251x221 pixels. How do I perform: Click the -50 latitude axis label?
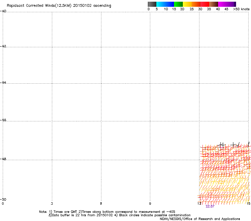coord(3,199)
